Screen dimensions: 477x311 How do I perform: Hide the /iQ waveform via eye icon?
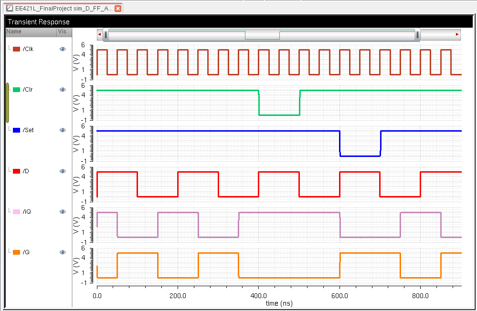(63, 212)
